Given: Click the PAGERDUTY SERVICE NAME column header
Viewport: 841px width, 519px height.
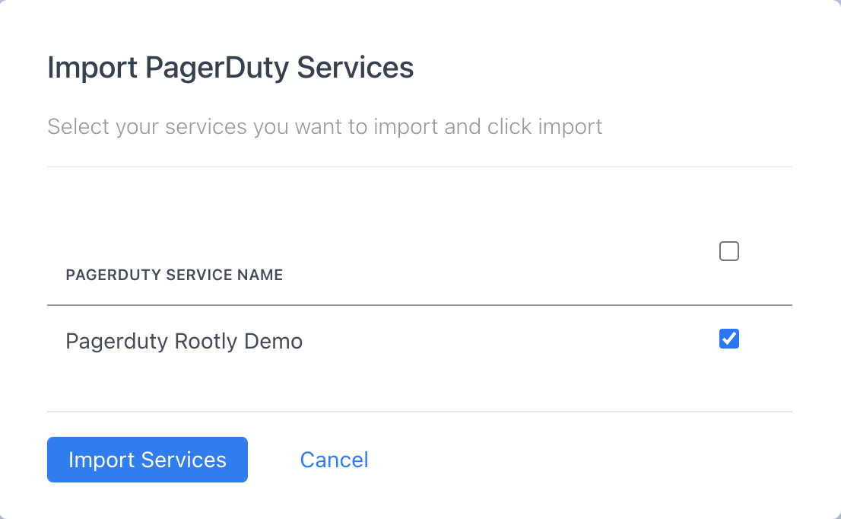Looking at the screenshot, I should 174,275.
